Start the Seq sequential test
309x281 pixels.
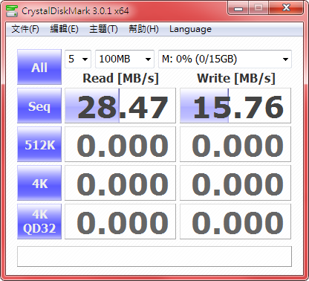tap(39, 106)
